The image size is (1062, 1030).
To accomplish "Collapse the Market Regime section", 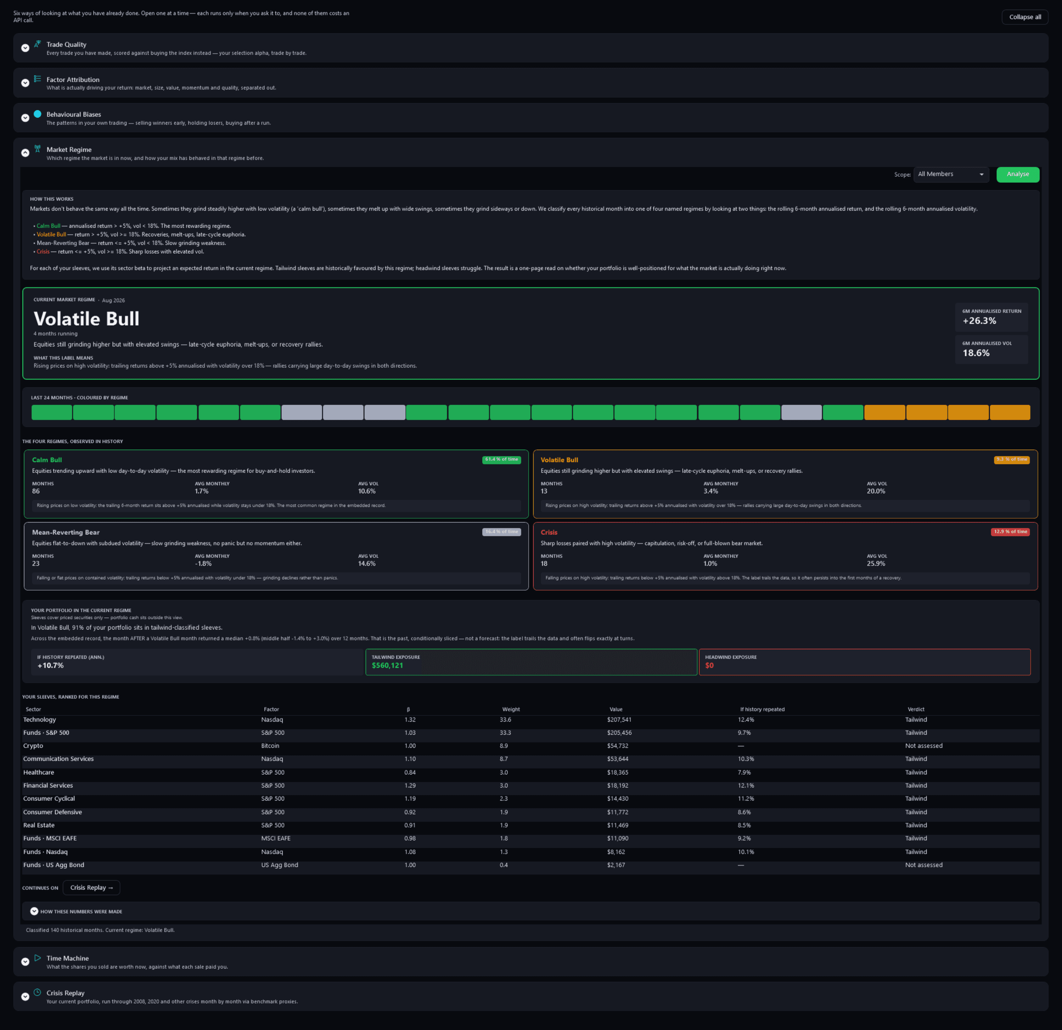I will (x=25, y=153).
